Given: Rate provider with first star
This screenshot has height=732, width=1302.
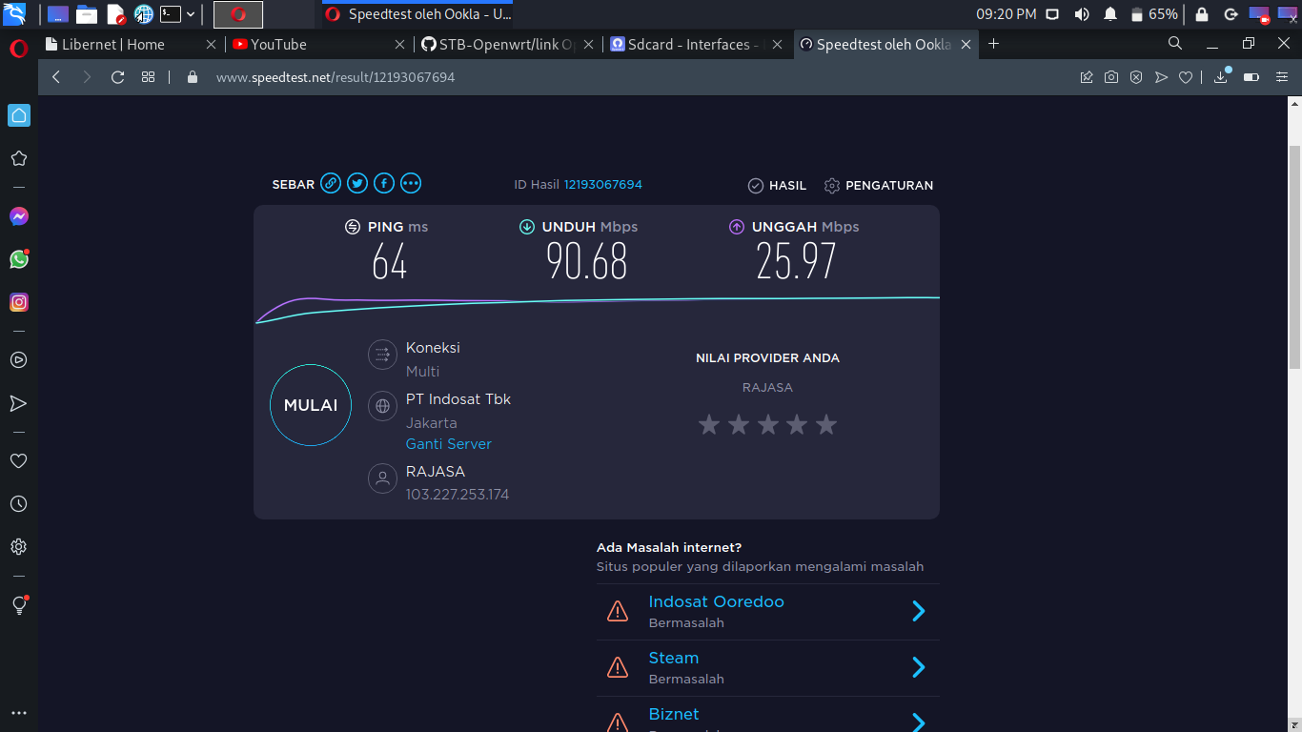Looking at the screenshot, I should (708, 424).
